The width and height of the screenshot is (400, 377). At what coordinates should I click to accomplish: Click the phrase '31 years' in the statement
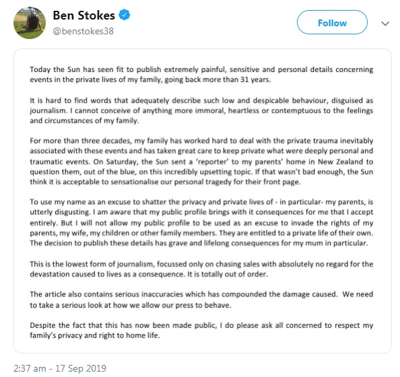pyautogui.click(x=255, y=79)
